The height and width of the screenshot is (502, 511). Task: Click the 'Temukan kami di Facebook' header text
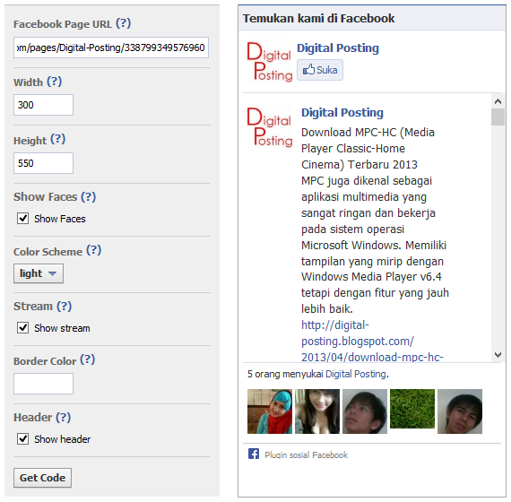318,19
